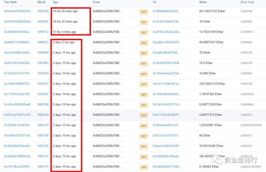Open transaction hash starting 0xa79c3f
Image resolution: width=266 pixels, height=172 pixels.
[18, 167]
